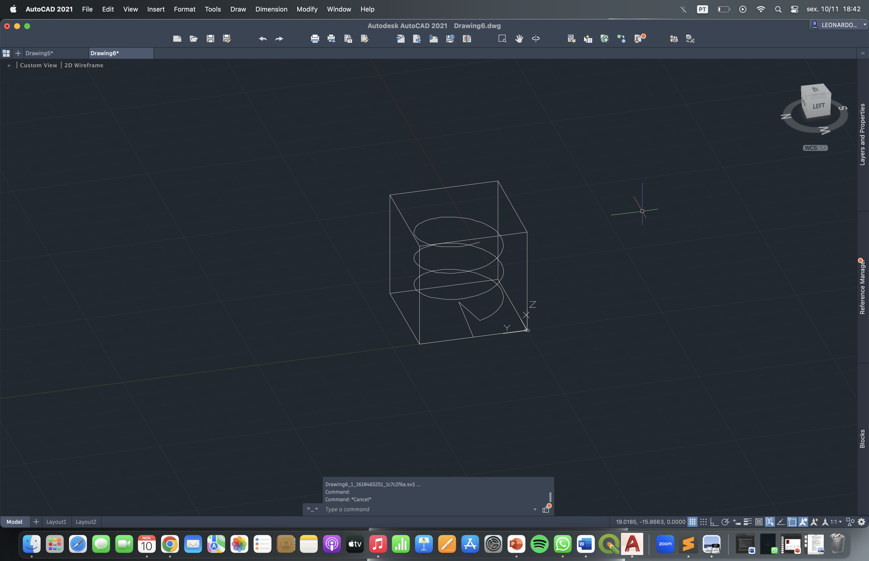
Task: Open the viewport controls plus menu
Action: coord(9,65)
